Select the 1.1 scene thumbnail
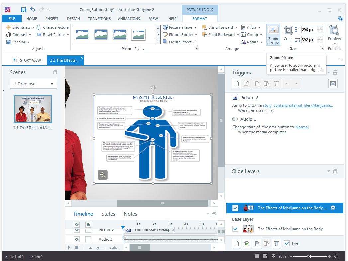This screenshot has width=348, height=261. click(33, 109)
